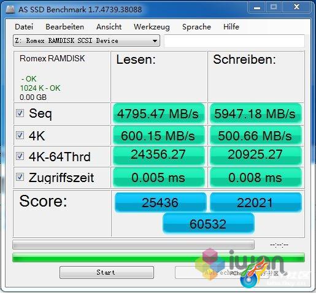The width and height of the screenshot is (316, 293).
Task: Minimize the AS SSD Benchmark window
Action: [x=256, y=7]
